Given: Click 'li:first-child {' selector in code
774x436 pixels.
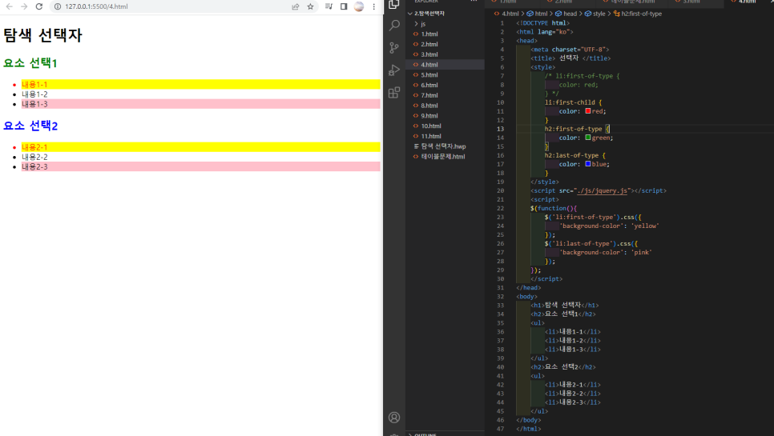Looking at the screenshot, I should 573,102.
